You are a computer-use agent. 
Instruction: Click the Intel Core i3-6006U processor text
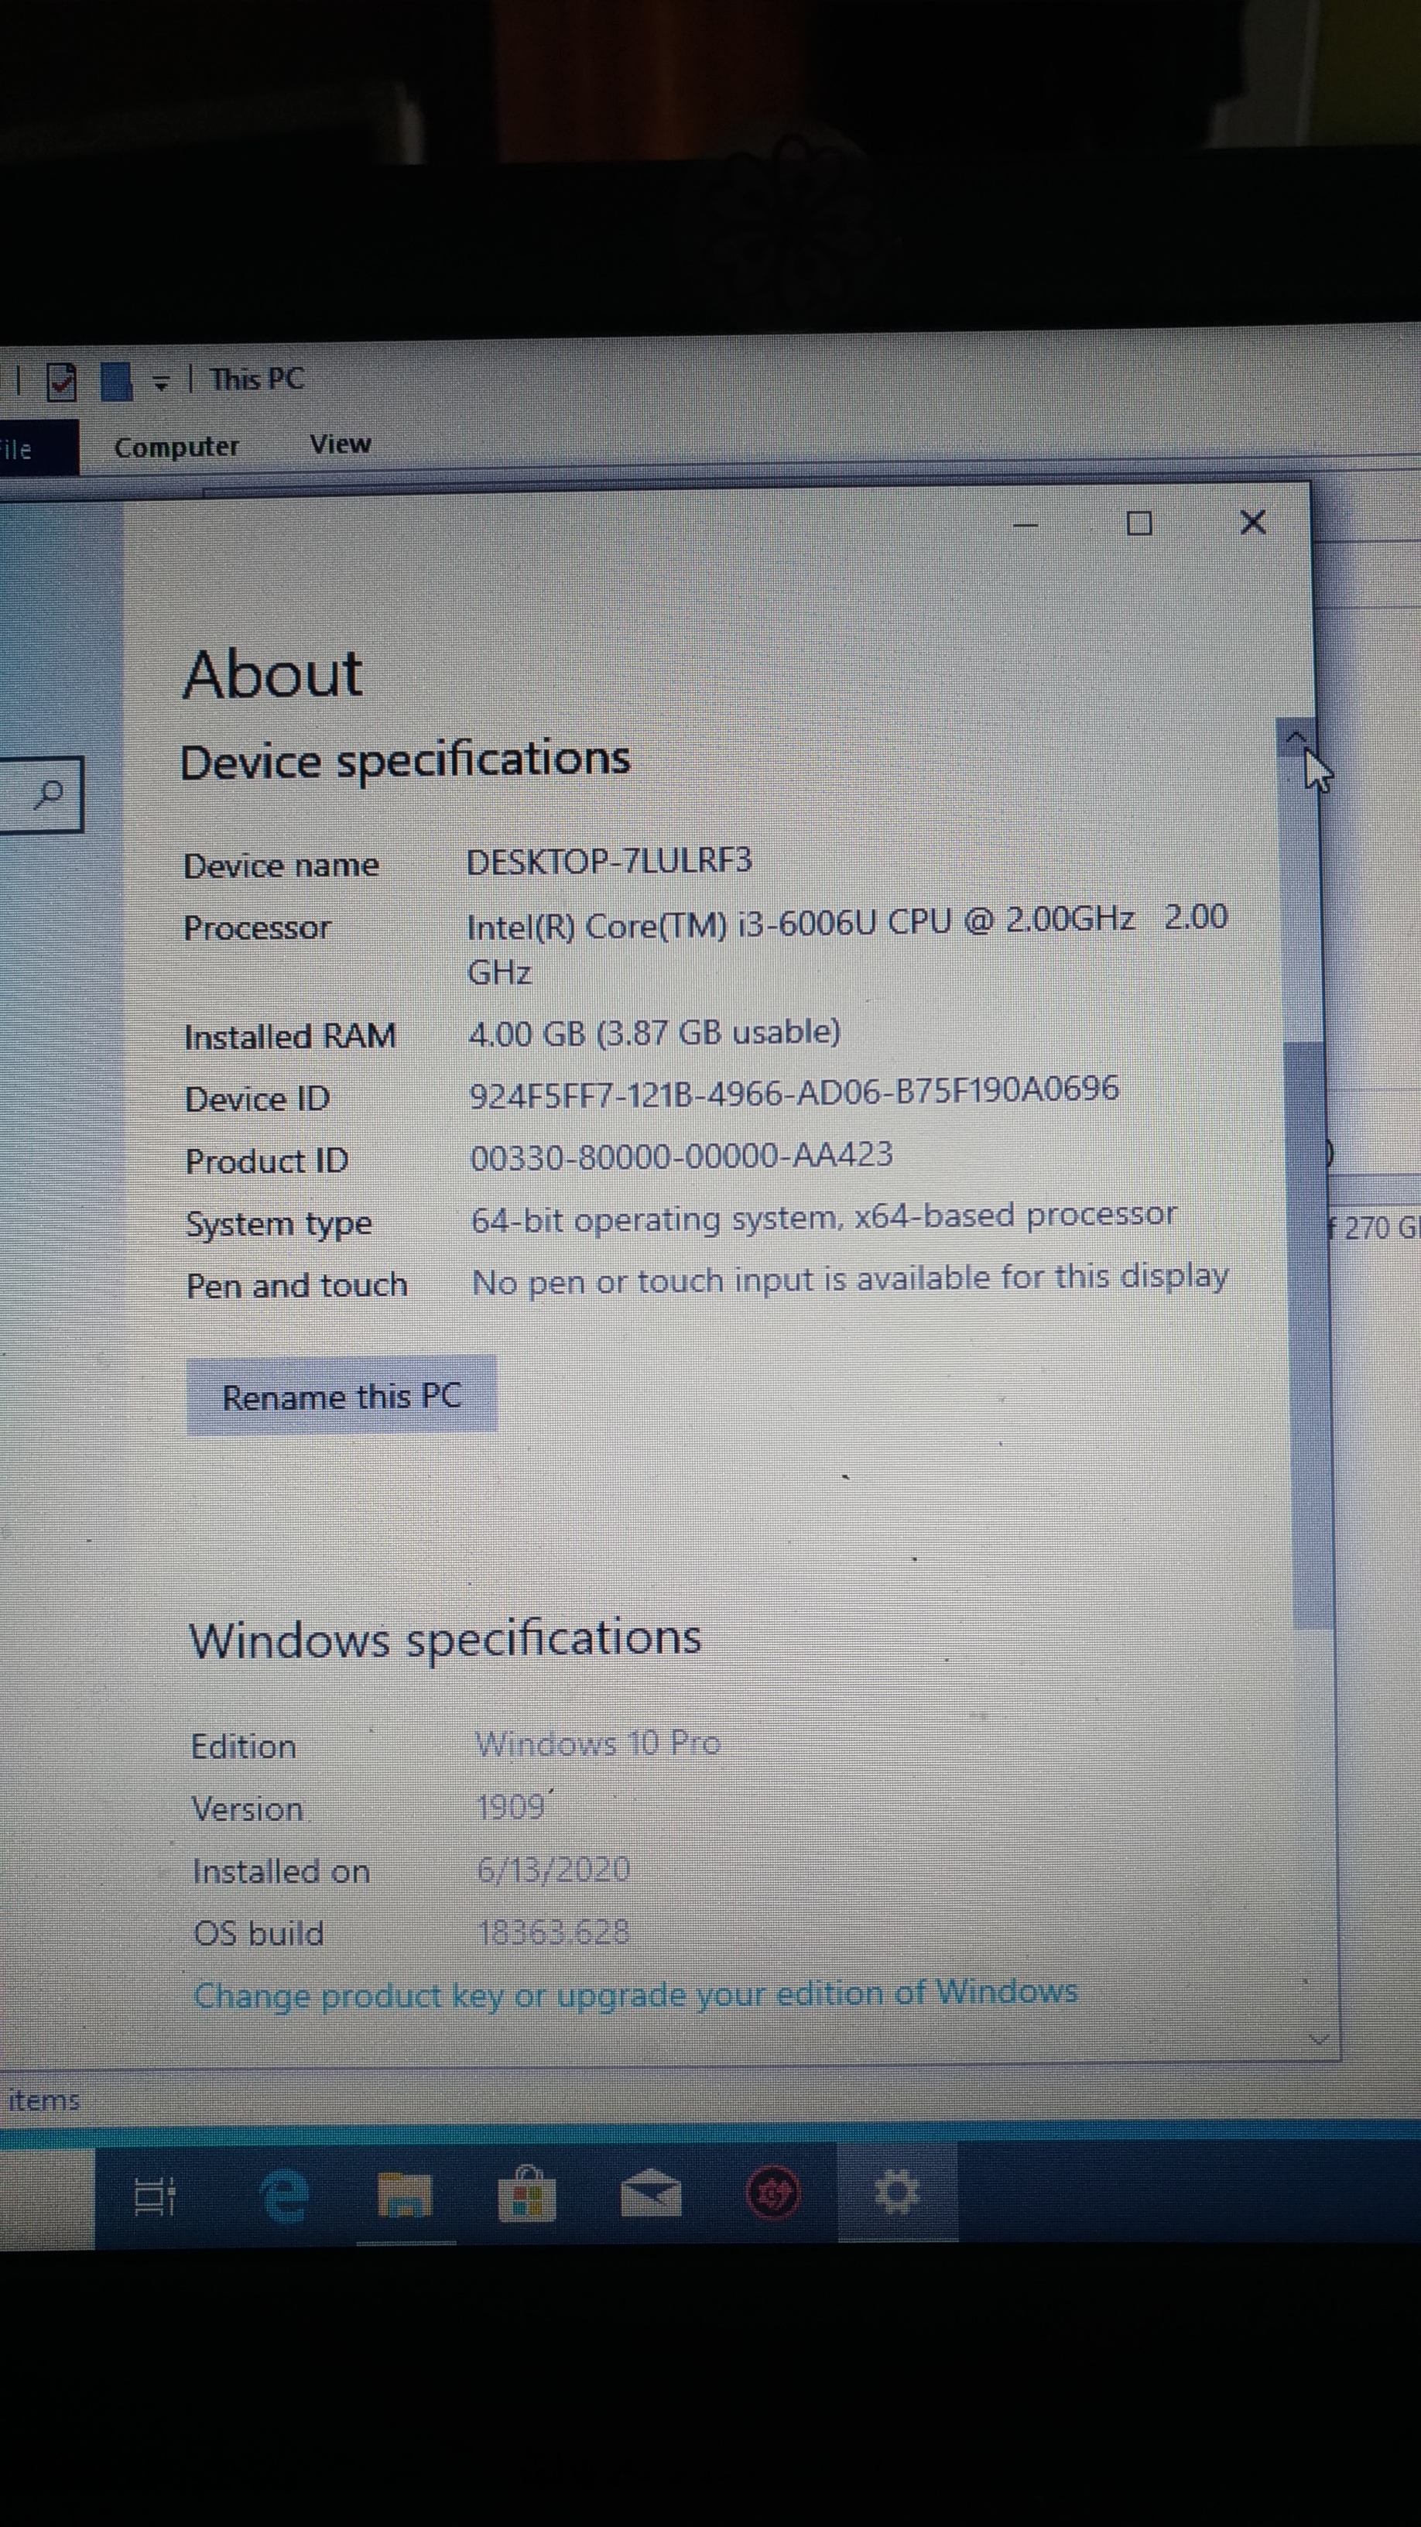[846, 944]
